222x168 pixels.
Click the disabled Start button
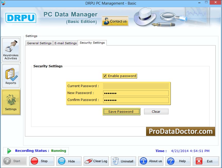point(14,161)
